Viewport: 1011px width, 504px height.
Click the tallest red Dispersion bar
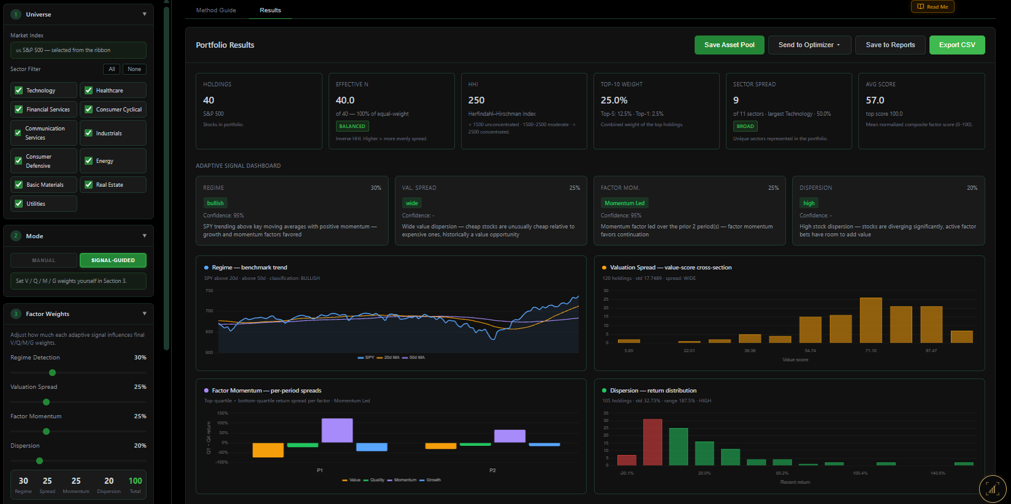[652, 442]
